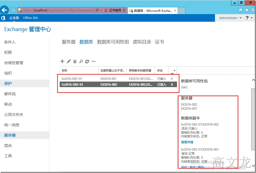This screenshot has width=256, height=173.
Task: Go to 权限 in left navigation
Action: click(8, 53)
